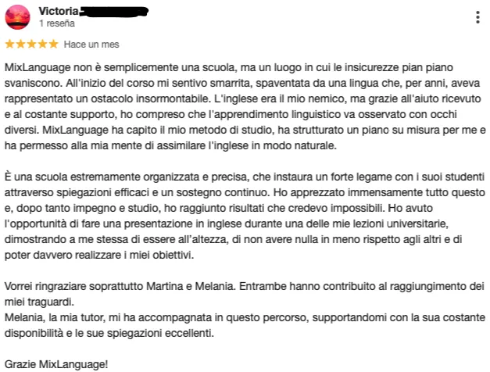Click the '1 reseña' review count

(x=57, y=23)
